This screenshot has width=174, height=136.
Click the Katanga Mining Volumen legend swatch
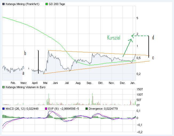(3, 87)
